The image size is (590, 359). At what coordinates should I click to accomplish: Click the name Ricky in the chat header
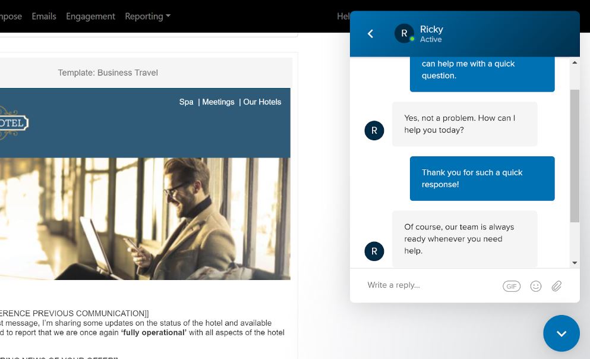click(x=431, y=29)
